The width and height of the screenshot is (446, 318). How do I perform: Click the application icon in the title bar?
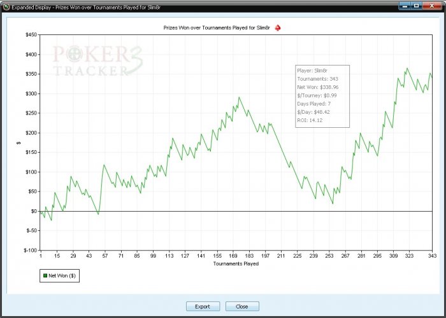point(6,5)
